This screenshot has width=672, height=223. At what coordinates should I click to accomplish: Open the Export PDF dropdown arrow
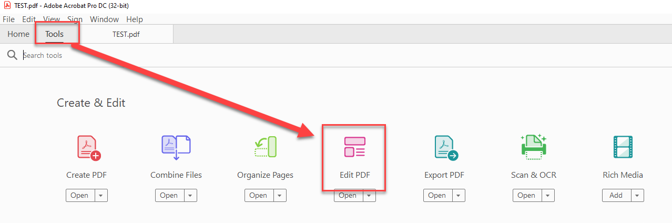[459, 196]
